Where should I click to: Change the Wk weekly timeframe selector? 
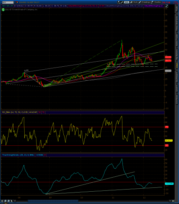pos(126,2)
